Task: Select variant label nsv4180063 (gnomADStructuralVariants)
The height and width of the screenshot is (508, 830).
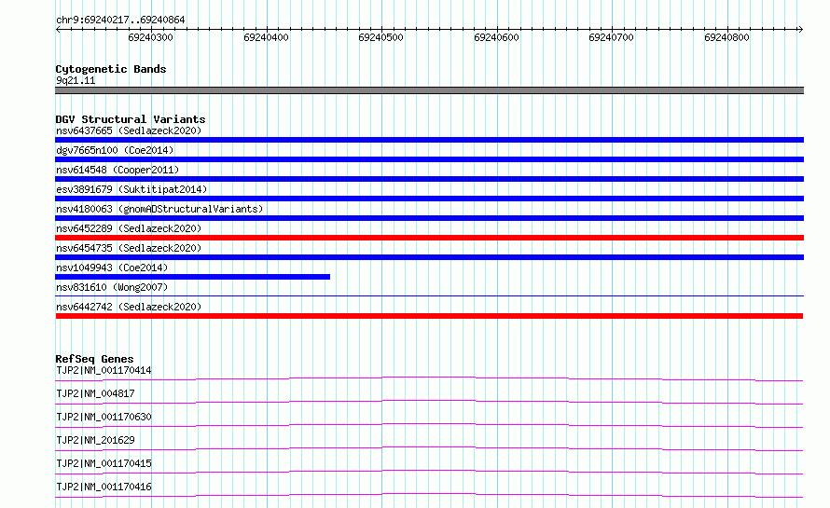Action: 159,209
